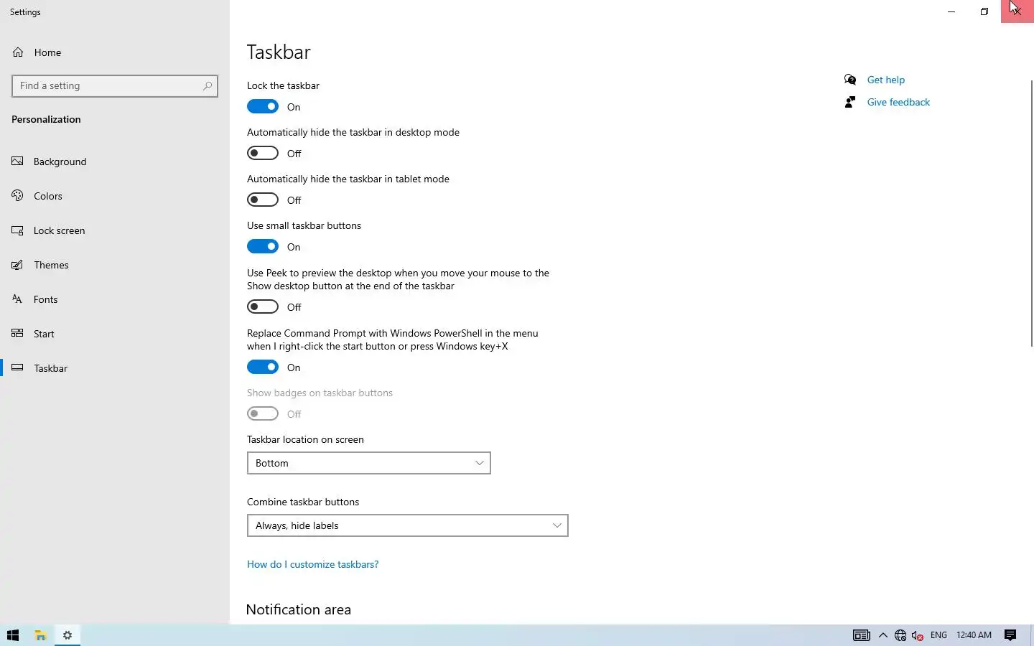Select Taskbar in the sidebar
The image size is (1034, 646).
pyautogui.click(x=115, y=368)
